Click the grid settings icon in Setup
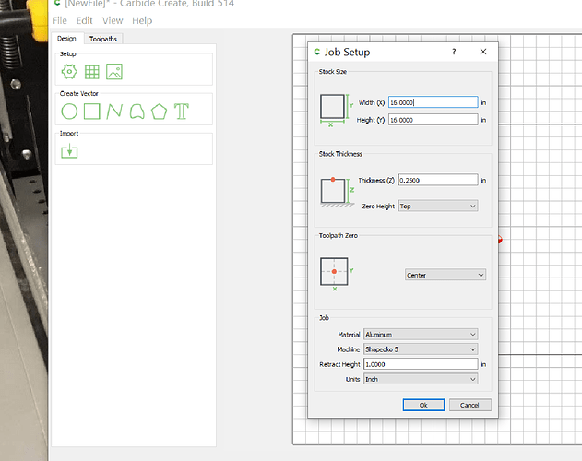 [x=91, y=72]
